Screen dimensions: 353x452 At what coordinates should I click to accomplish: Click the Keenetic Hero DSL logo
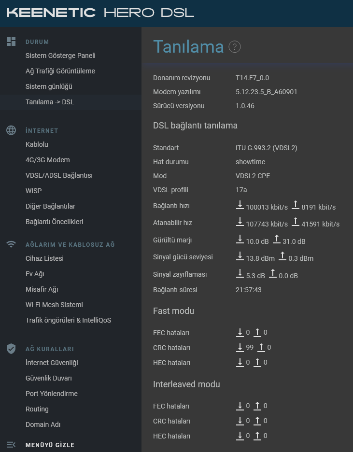[x=100, y=13]
